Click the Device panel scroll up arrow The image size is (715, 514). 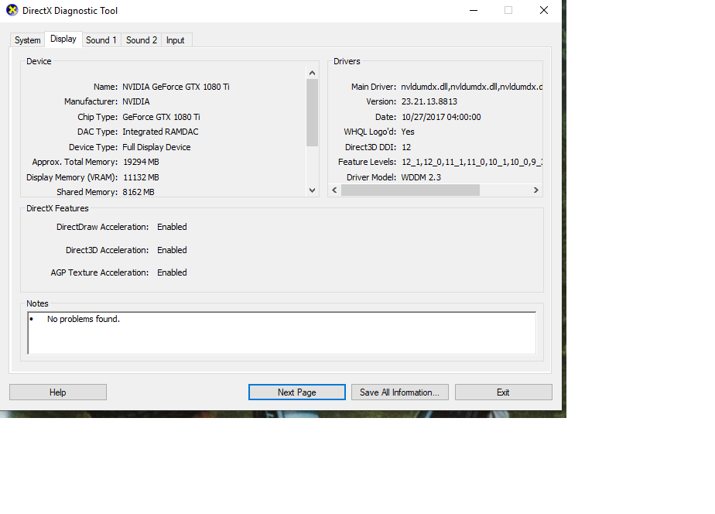(313, 73)
